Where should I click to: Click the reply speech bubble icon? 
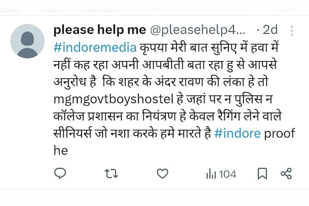pyautogui.click(x=60, y=173)
